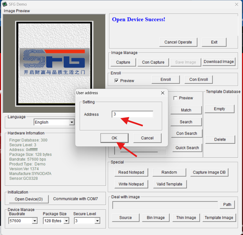Viewport: 243px width, 235px height.
Task: Start continuous capture with Con Capture
Action: (x=153, y=62)
